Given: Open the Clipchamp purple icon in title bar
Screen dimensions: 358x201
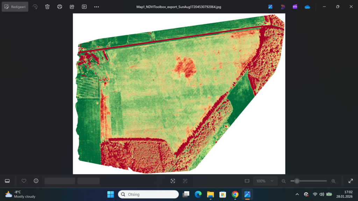Looking at the screenshot, I should (295, 7).
